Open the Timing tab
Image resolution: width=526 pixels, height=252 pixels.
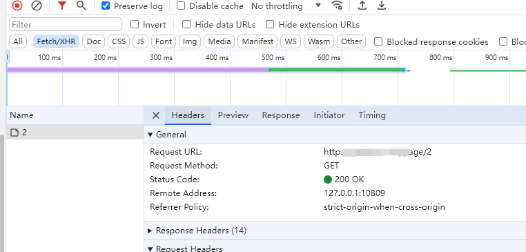[372, 115]
